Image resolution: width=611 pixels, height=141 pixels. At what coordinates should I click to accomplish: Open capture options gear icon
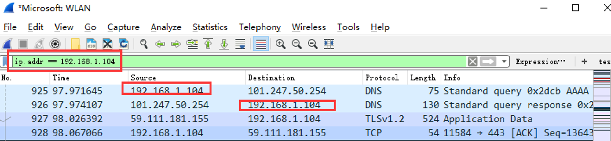point(55,44)
